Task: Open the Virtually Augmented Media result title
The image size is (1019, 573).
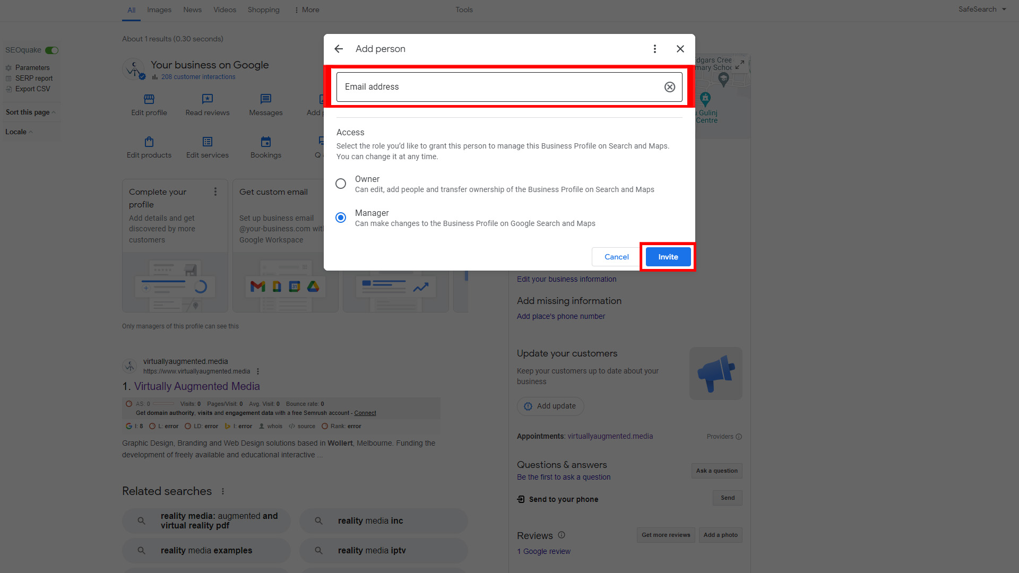Action: click(x=197, y=386)
